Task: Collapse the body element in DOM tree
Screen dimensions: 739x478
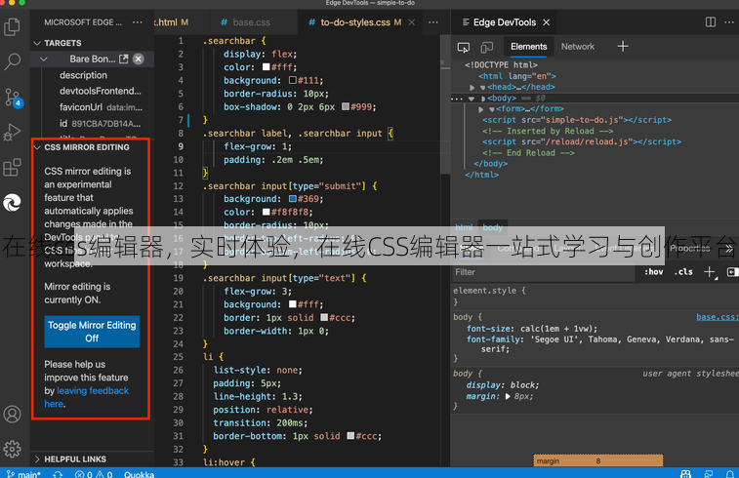Action: tap(472, 99)
